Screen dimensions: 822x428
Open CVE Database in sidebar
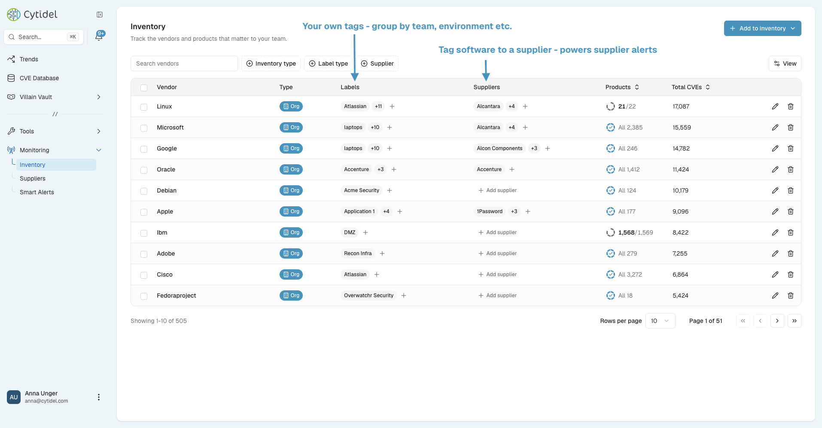(39, 78)
